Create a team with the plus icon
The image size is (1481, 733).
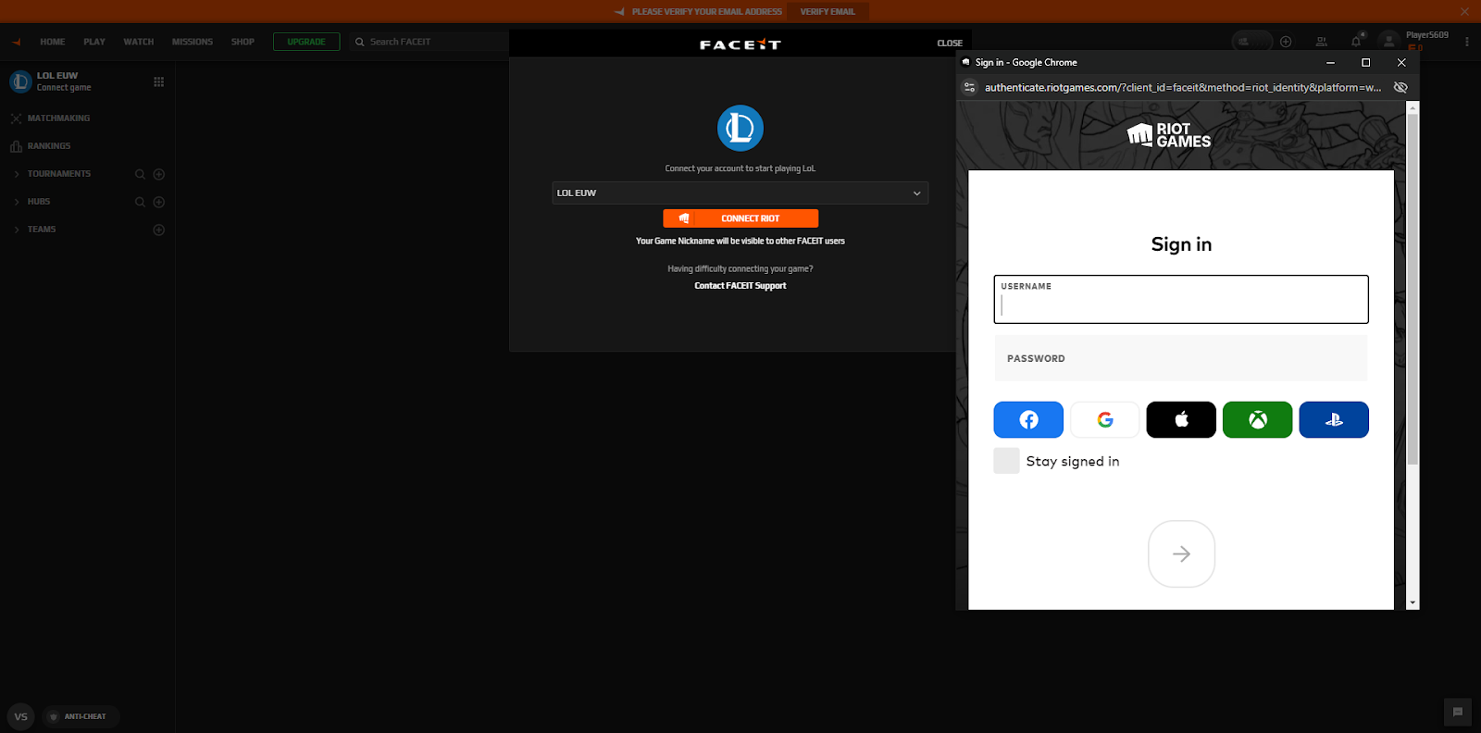click(x=158, y=230)
